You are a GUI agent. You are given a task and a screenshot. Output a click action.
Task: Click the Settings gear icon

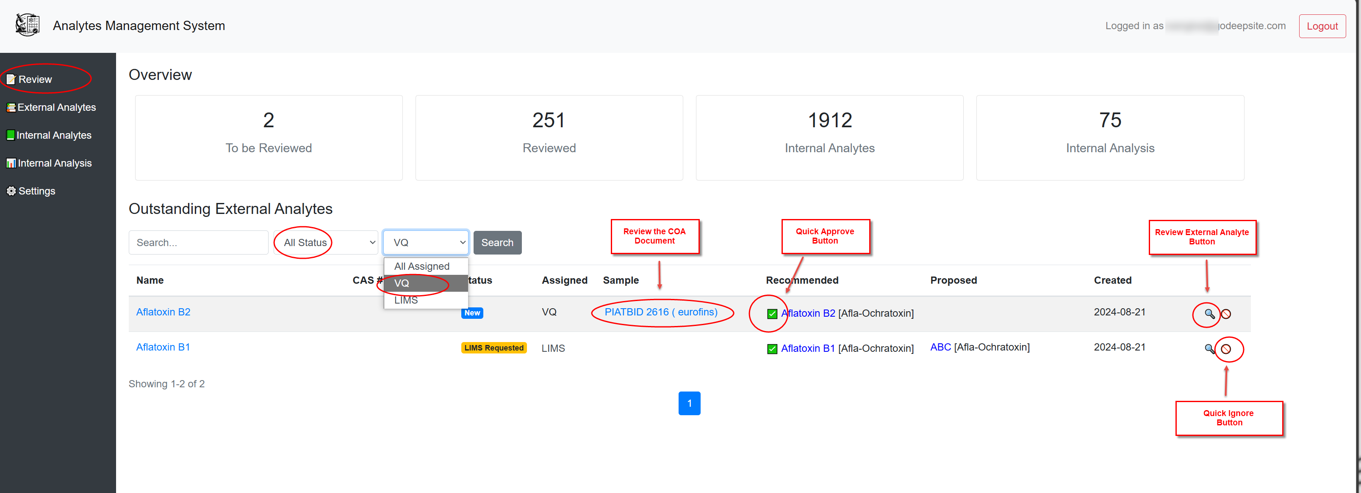(x=11, y=192)
